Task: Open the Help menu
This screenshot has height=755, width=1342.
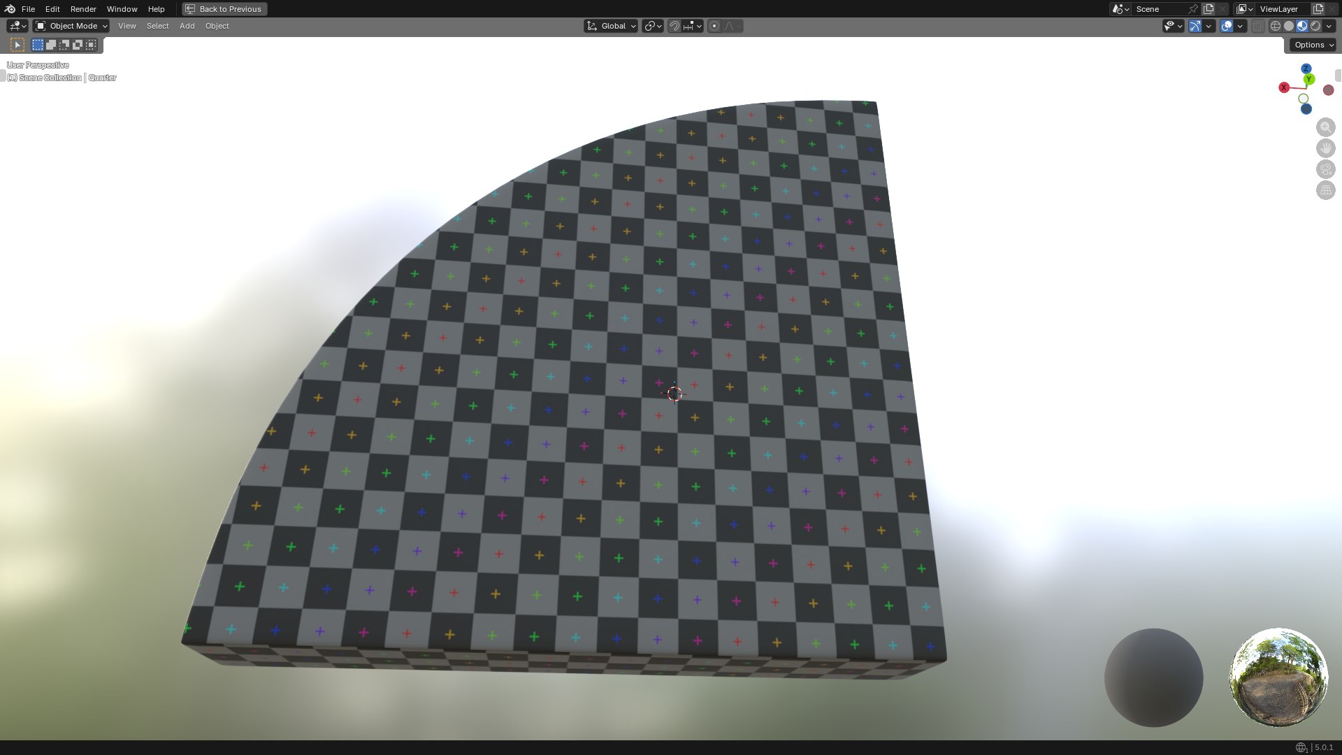Action: pos(156,9)
